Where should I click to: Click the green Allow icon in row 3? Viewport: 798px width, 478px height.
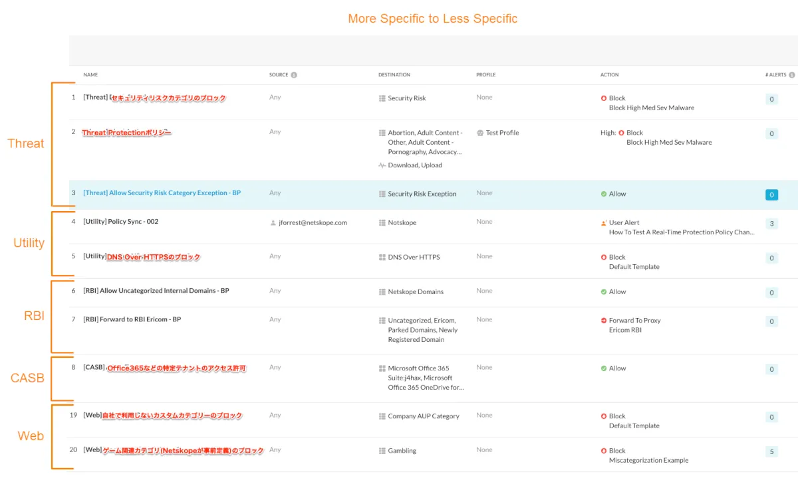pyautogui.click(x=604, y=195)
